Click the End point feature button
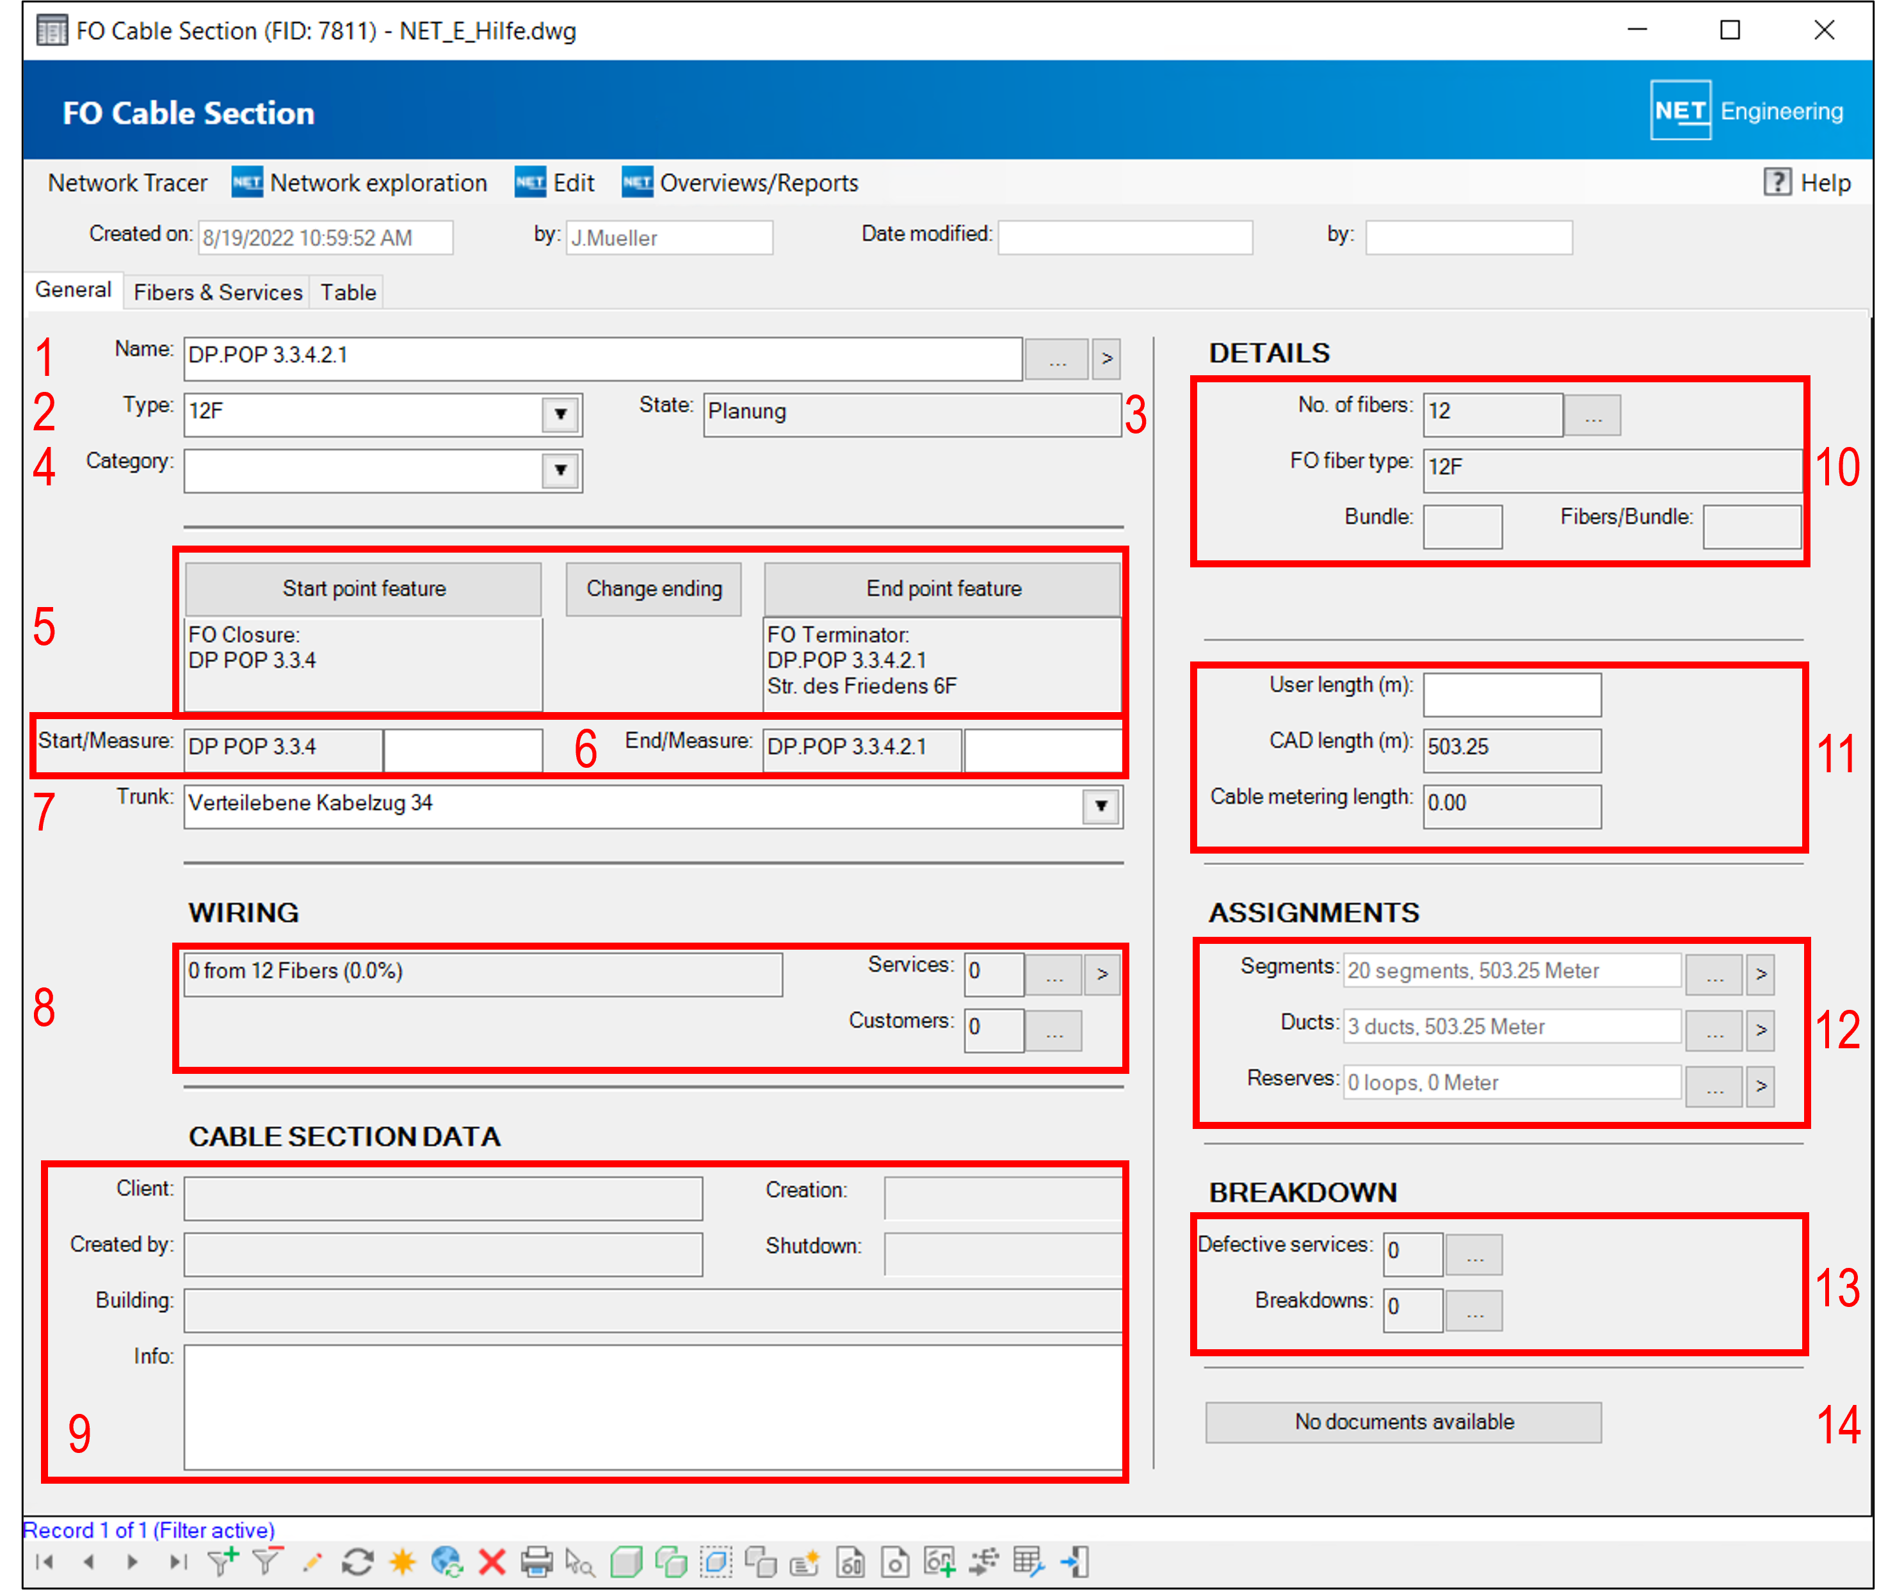The width and height of the screenshot is (1895, 1590). coord(943,588)
